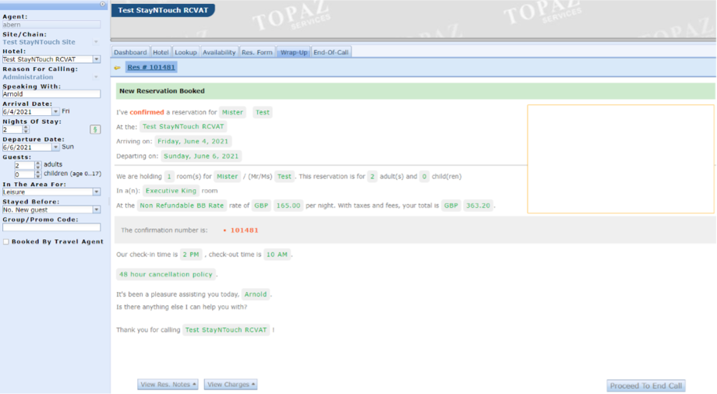Open the Hotel tab
The image size is (717, 394).
pyautogui.click(x=161, y=52)
